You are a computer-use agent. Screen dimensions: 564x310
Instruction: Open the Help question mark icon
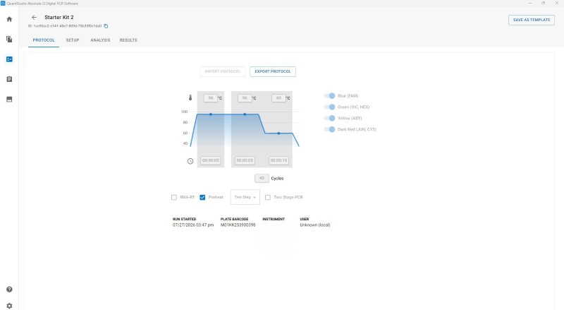click(9, 290)
